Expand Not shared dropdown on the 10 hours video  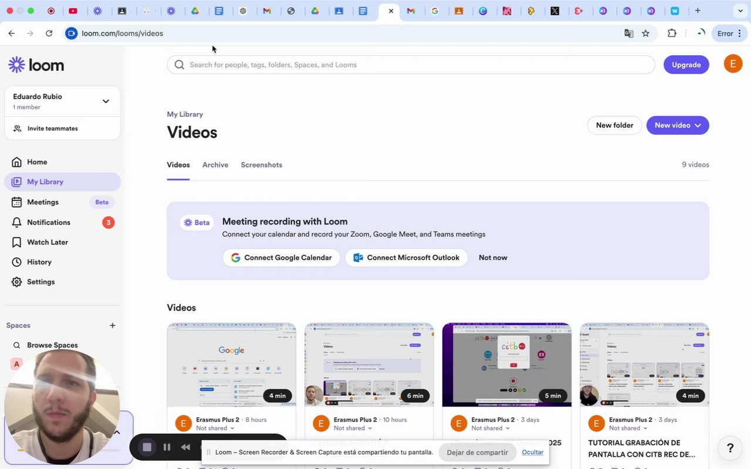[353, 428]
